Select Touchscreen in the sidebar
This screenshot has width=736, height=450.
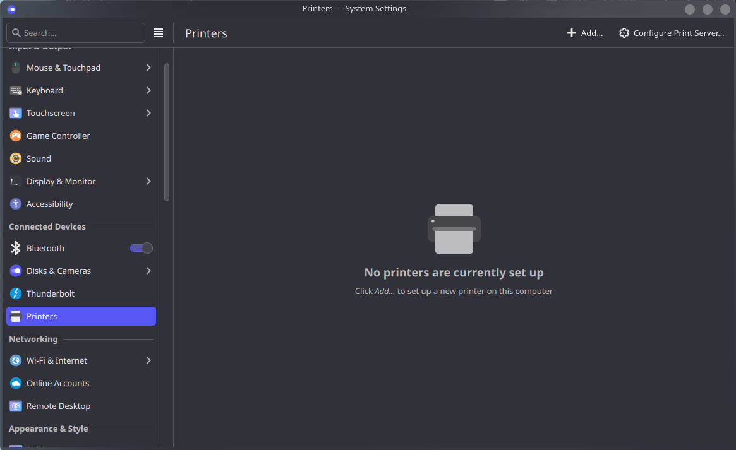coord(51,113)
